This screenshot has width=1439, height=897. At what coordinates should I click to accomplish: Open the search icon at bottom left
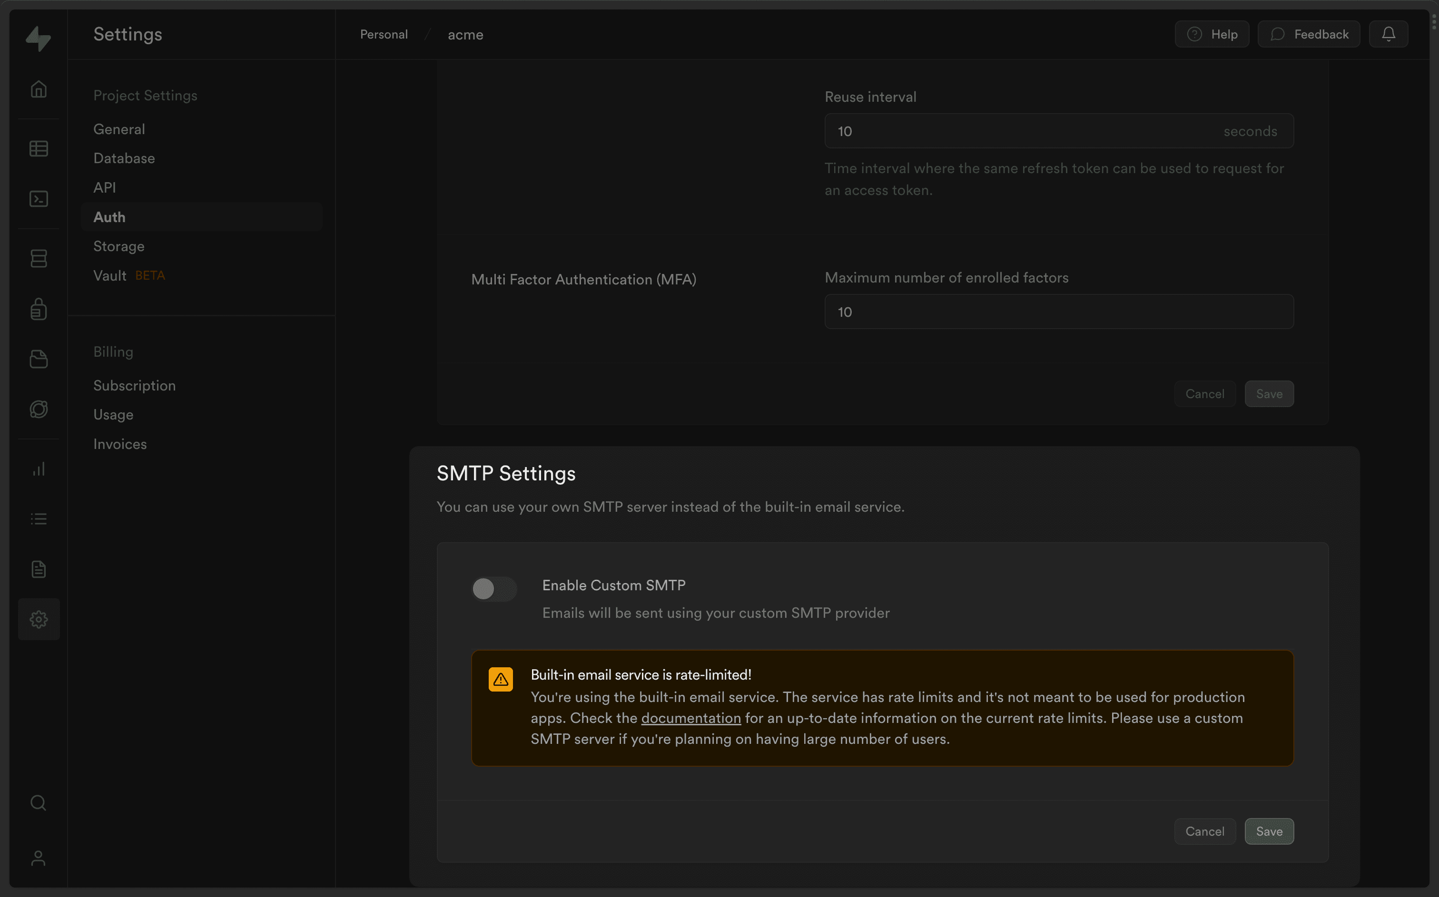[x=39, y=802]
